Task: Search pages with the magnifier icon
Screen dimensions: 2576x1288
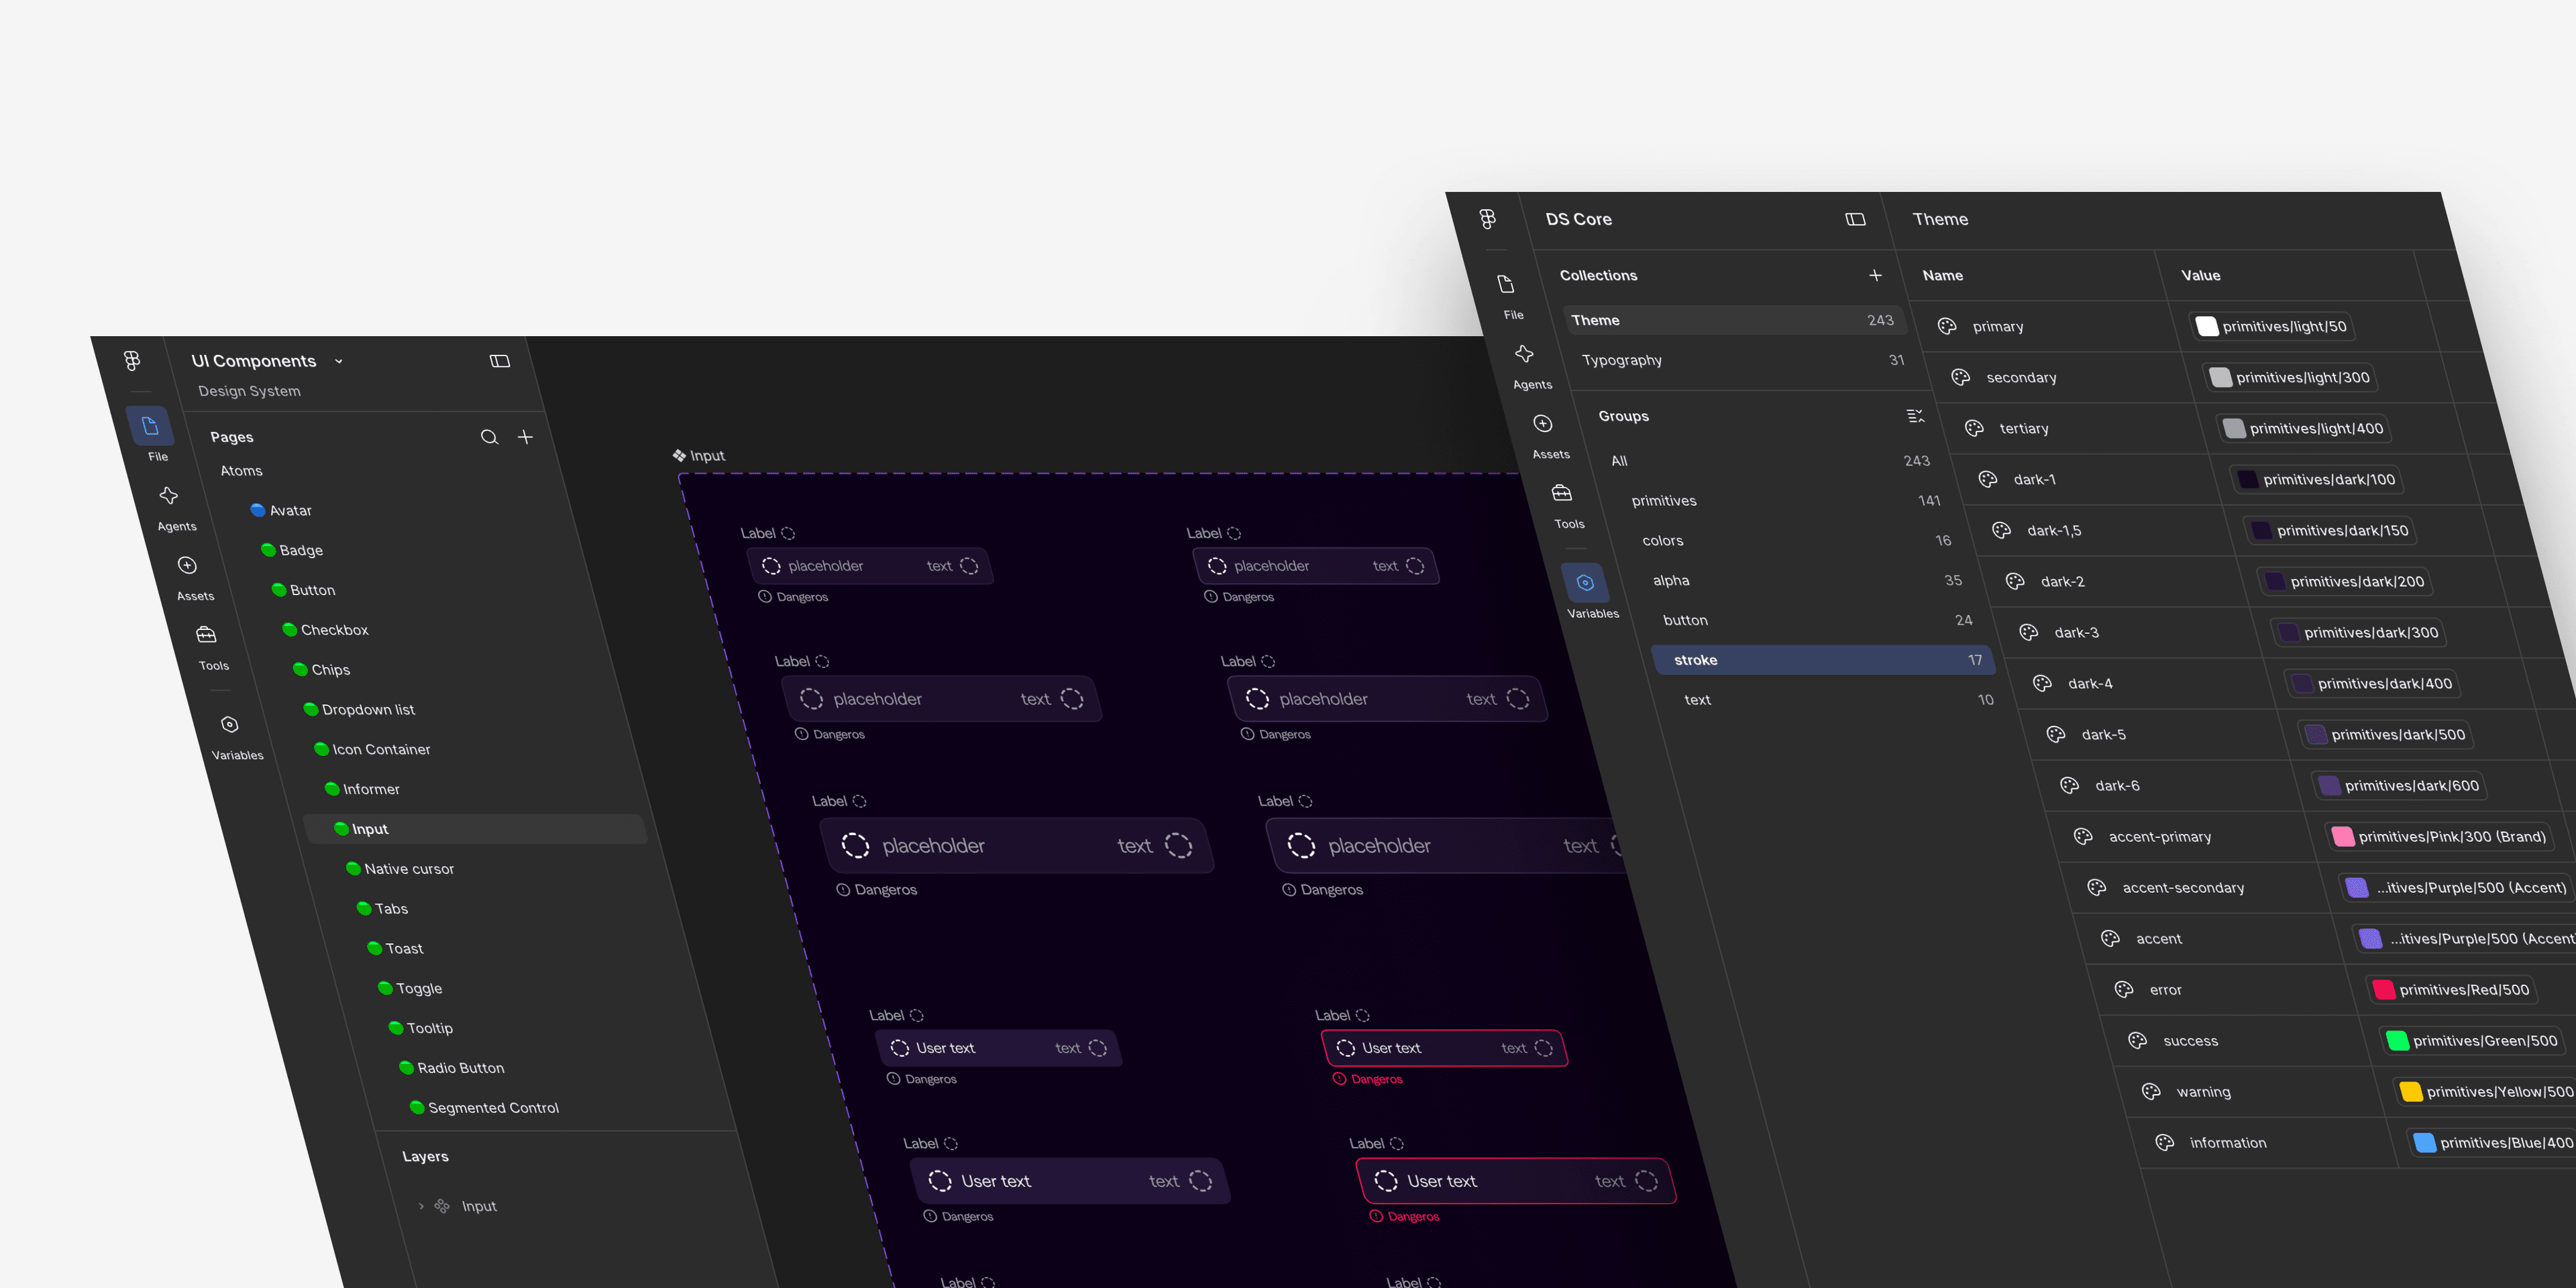Action: pyautogui.click(x=489, y=437)
